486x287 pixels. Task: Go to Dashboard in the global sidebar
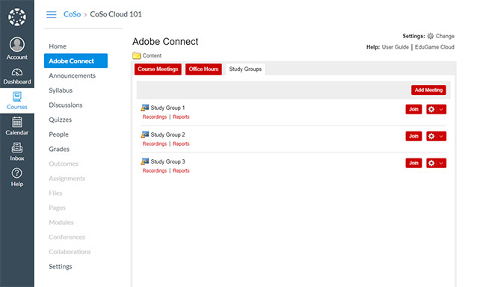point(17,76)
